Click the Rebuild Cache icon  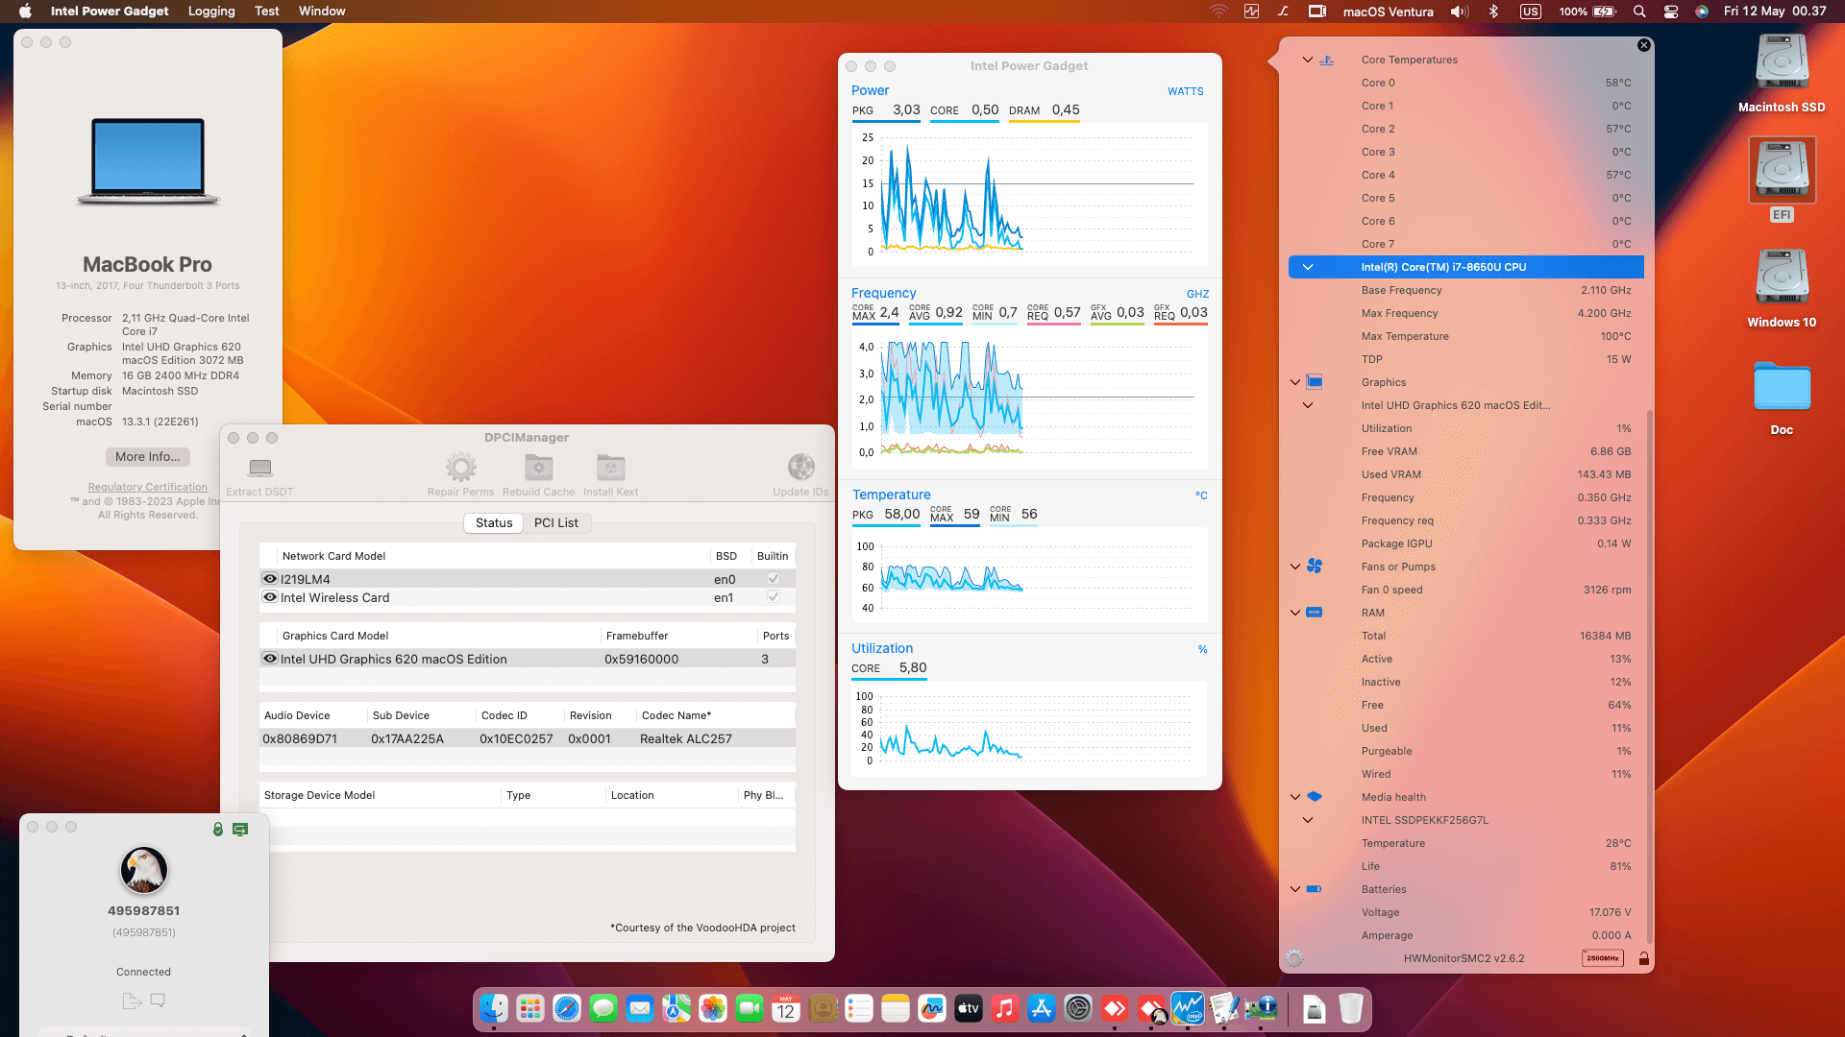(538, 468)
